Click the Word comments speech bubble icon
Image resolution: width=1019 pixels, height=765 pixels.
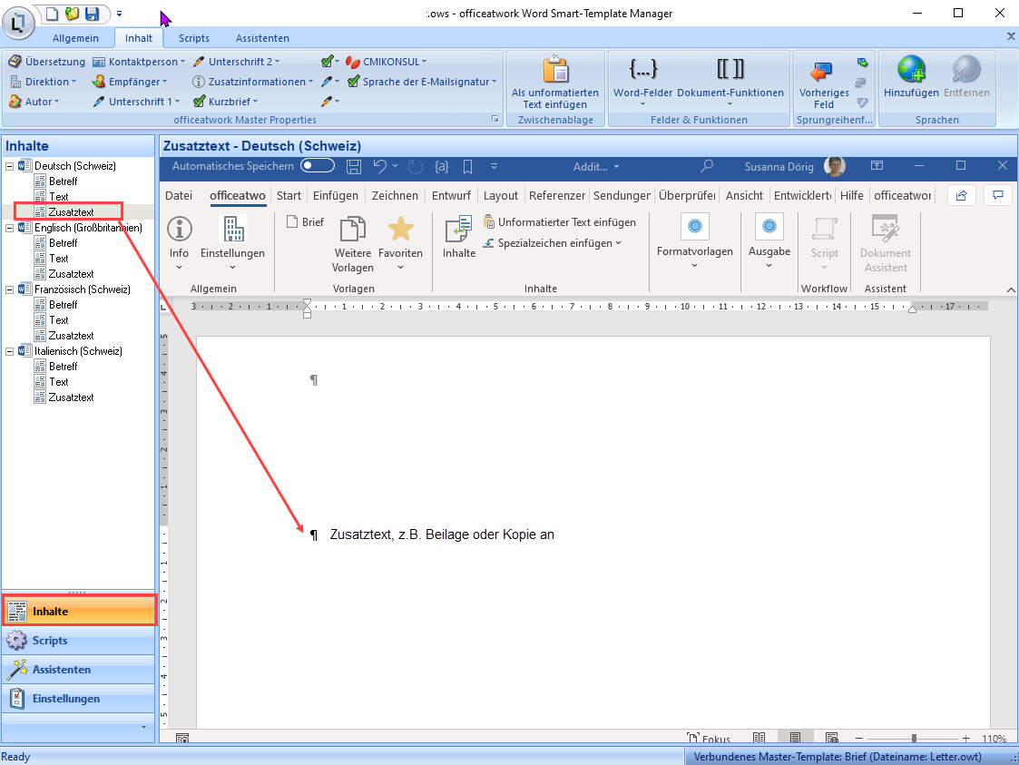pyautogui.click(x=998, y=195)
